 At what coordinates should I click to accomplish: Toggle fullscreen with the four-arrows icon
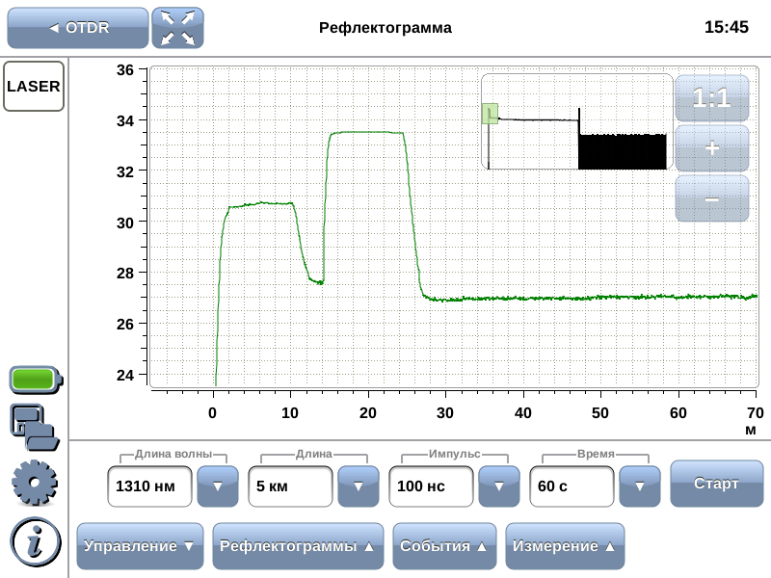[177, 28]
